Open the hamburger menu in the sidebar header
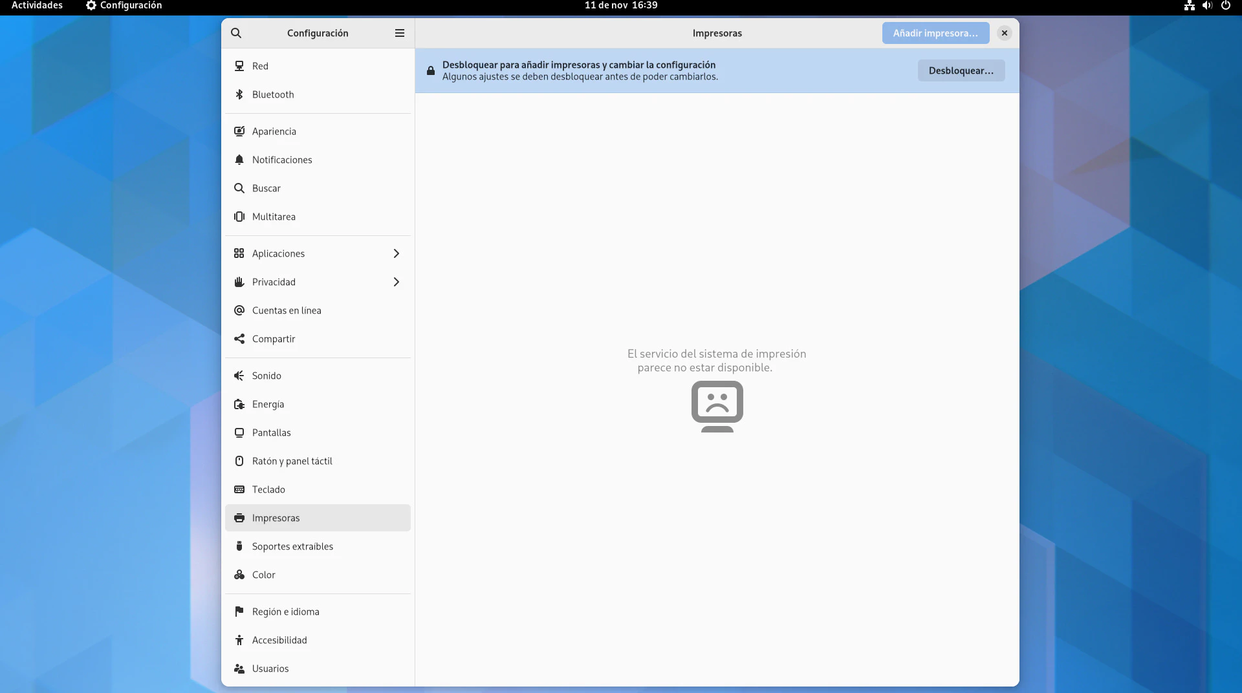Image resolution: width=1242 pixels, height=693 pixels. tap(400, 33)
